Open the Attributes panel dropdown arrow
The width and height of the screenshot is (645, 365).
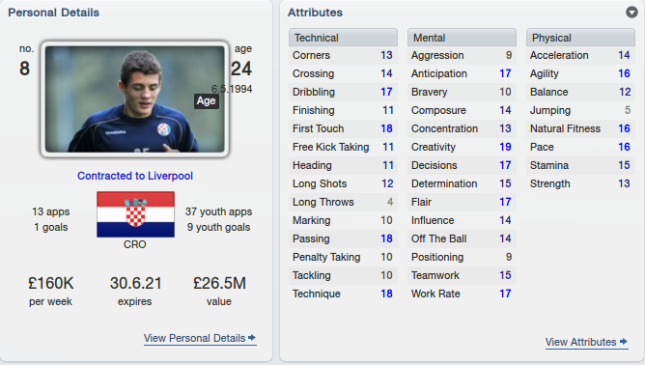631,13
